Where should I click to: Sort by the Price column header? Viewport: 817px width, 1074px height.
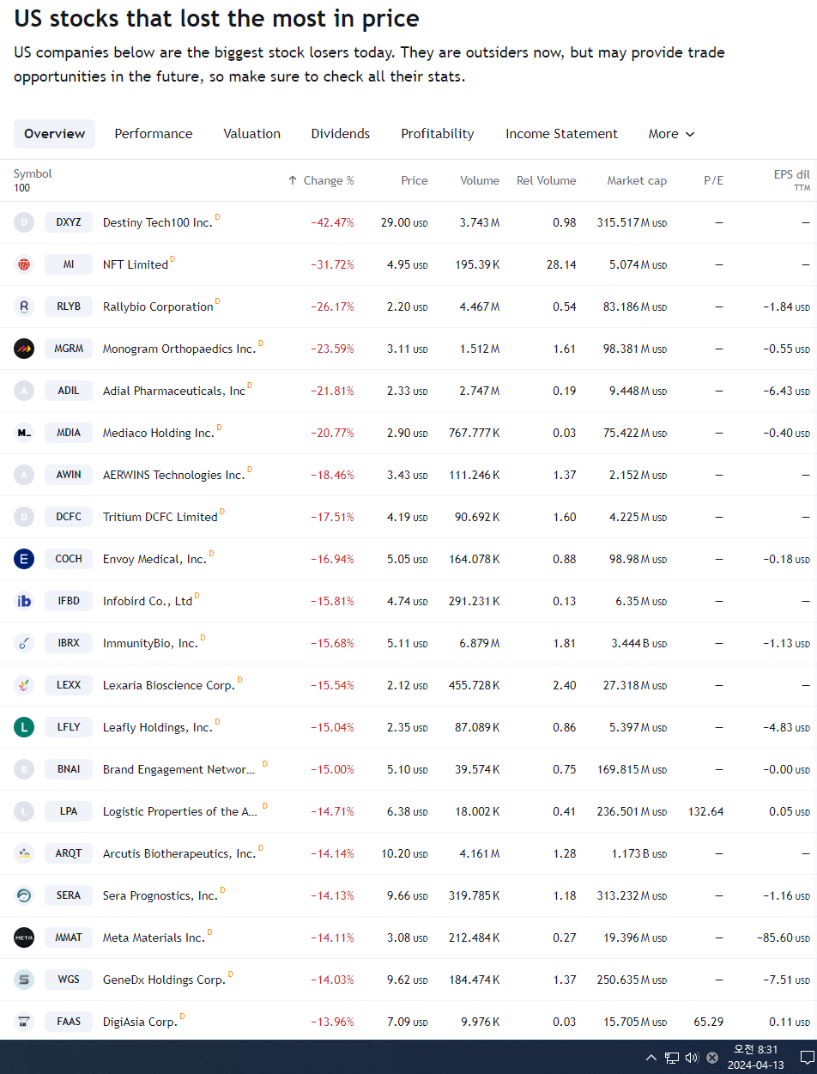pos(415,180)
